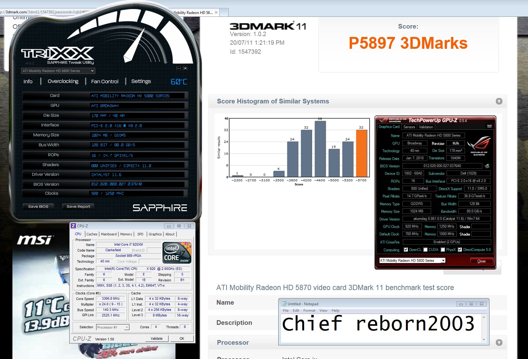Click orange ~5700 histogram bar
This screenshot has height=359, width=528.
362,153
